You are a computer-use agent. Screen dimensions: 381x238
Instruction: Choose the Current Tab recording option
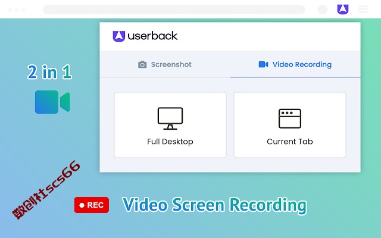pyautogui.click(x=290, y=125)
